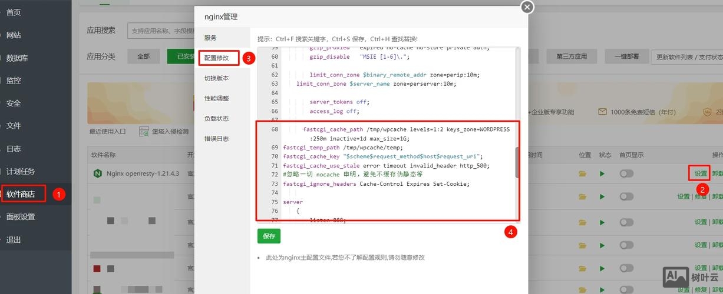Open 监控 from the sidebar
Screen dimensions: 723x294
14,81
